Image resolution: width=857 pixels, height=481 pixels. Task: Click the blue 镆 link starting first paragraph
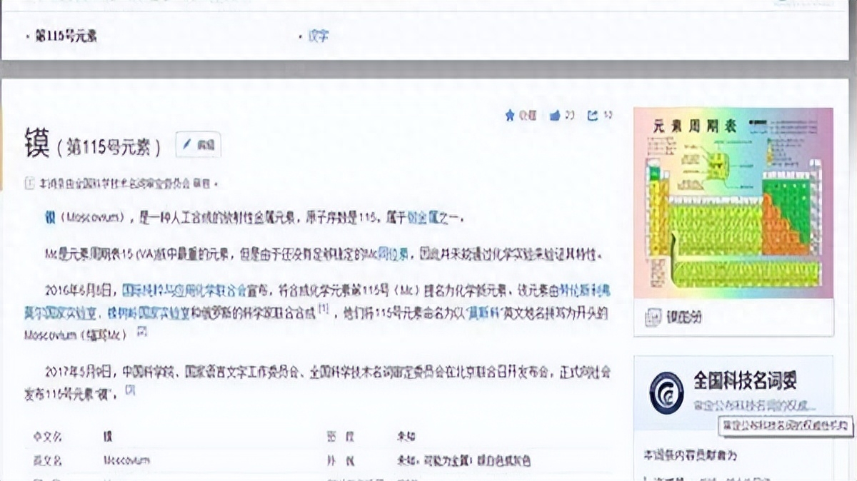pos(51,218)
